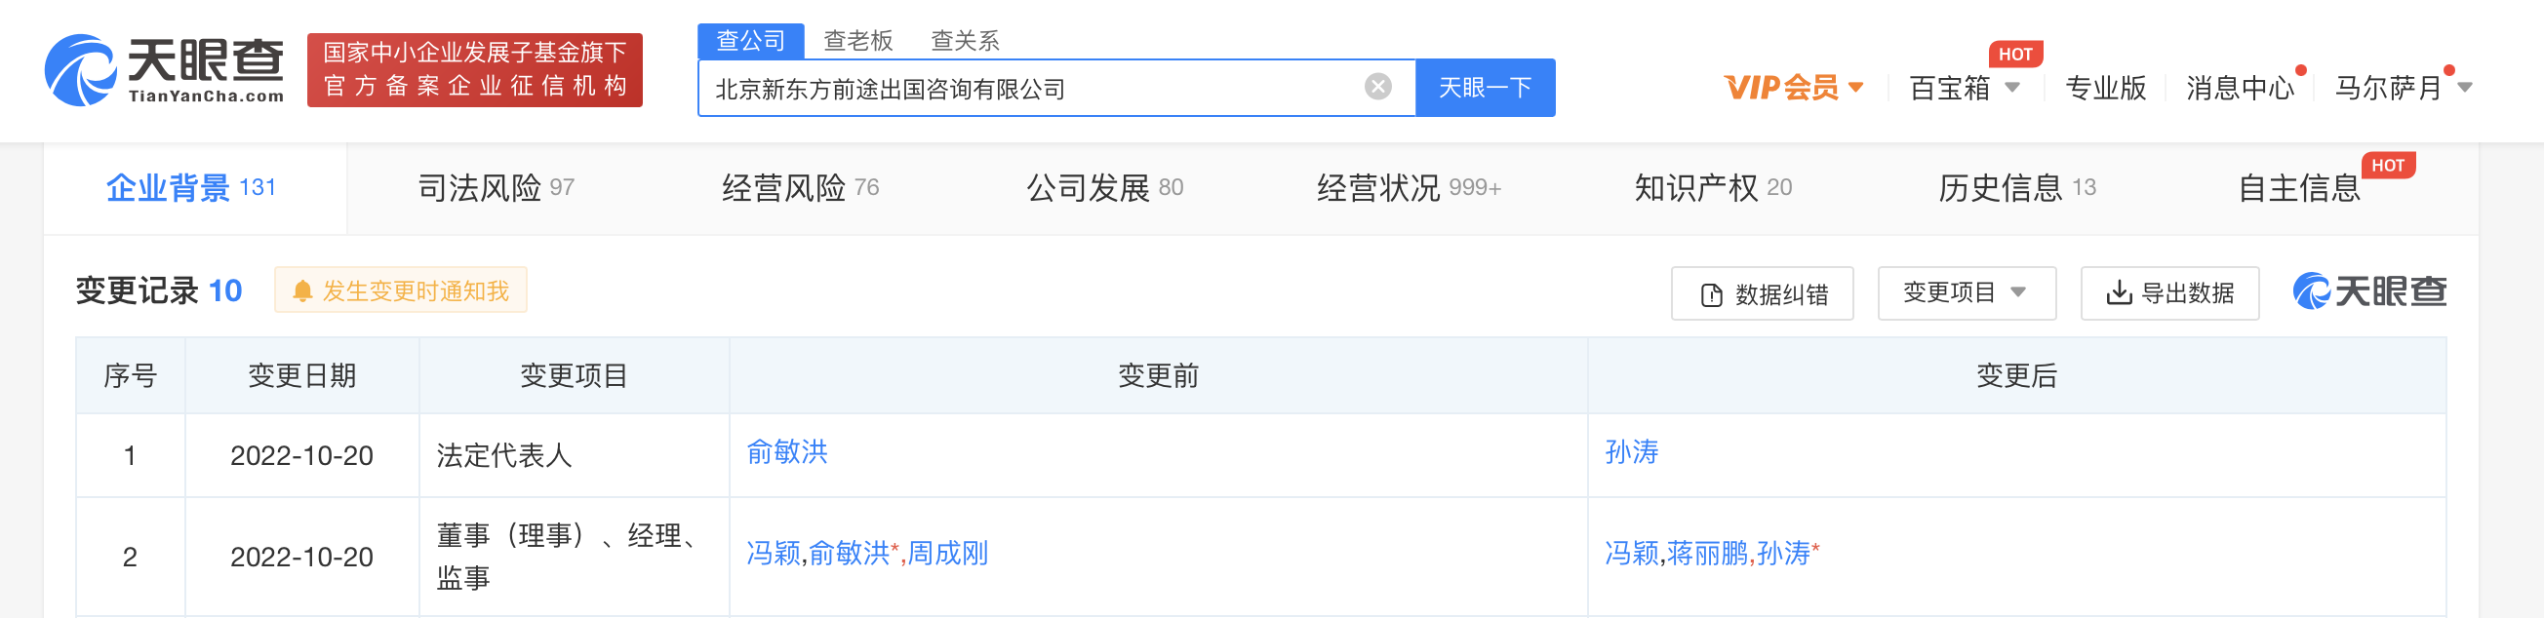This screenshot has width=2544, height=618.
Task: Click the red official credit agency banner
Action: (474, 70)
